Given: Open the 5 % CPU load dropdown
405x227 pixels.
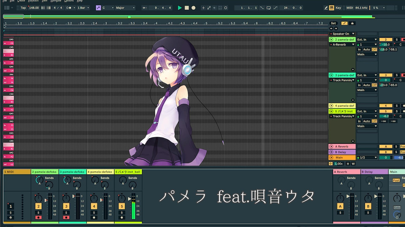Looking at the screenshot, I should coord(378,8).
